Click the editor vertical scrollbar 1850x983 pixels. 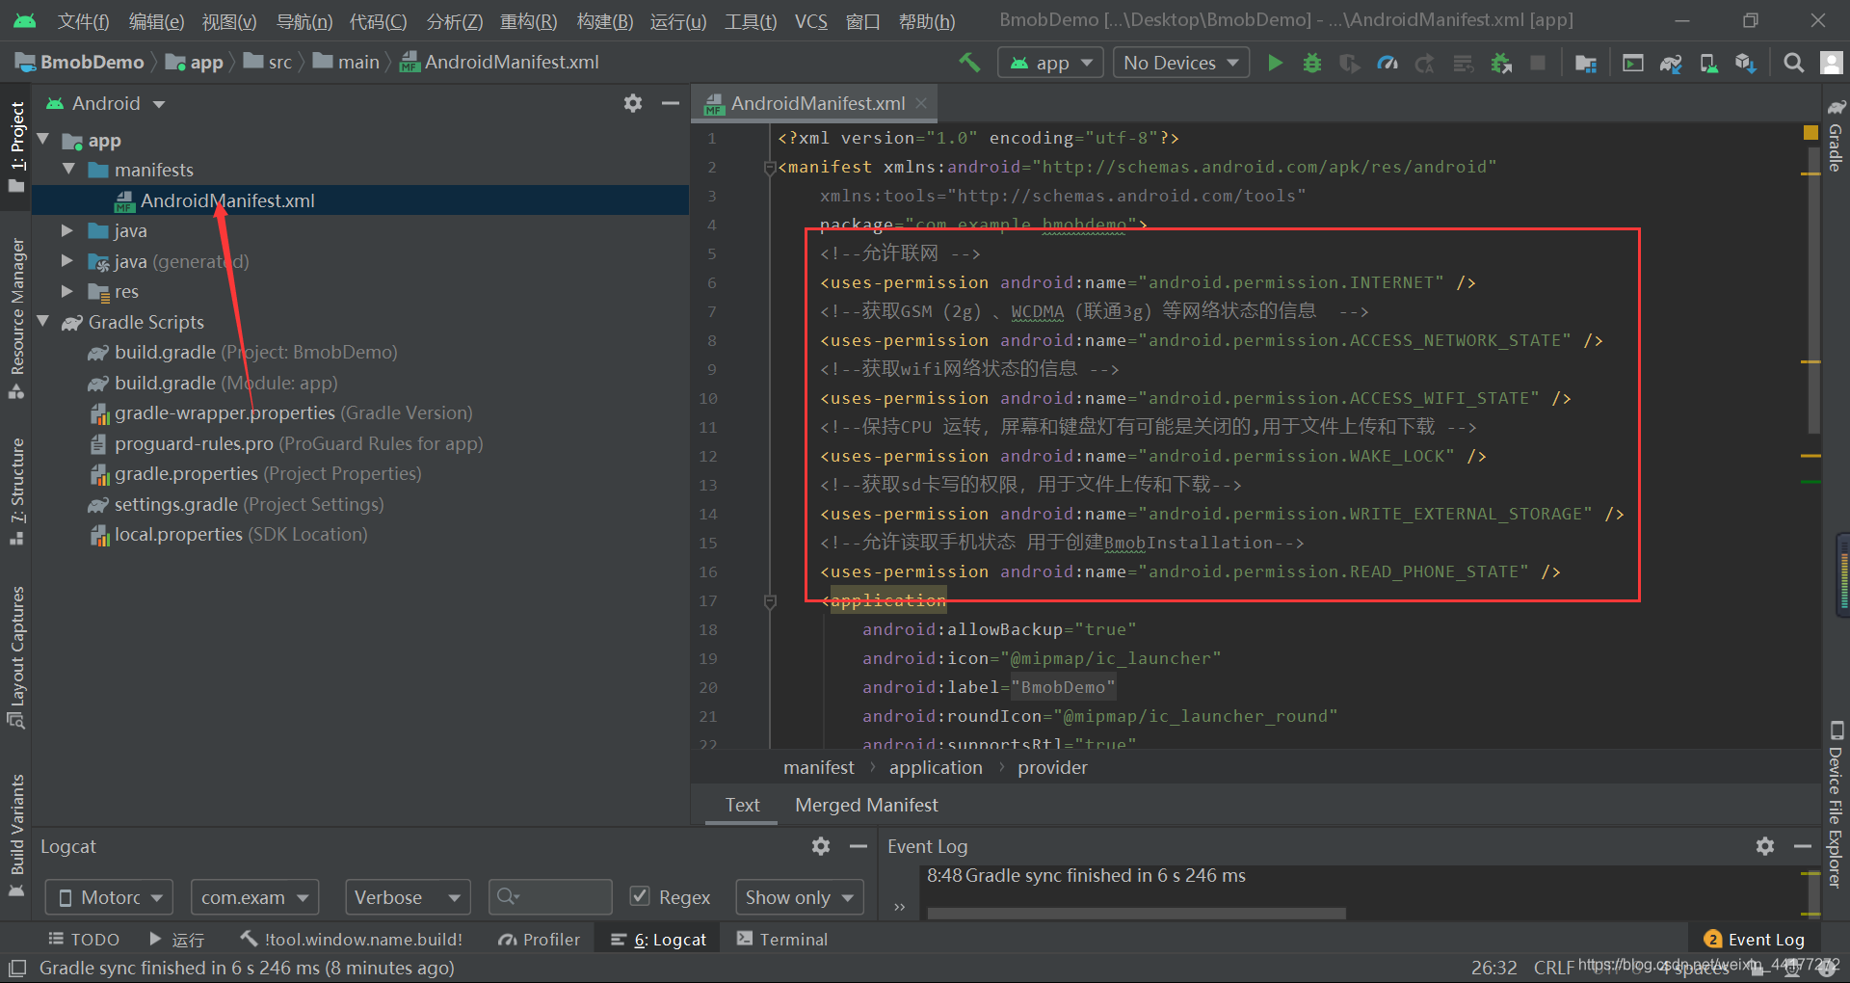click(x=1812, y=289)
